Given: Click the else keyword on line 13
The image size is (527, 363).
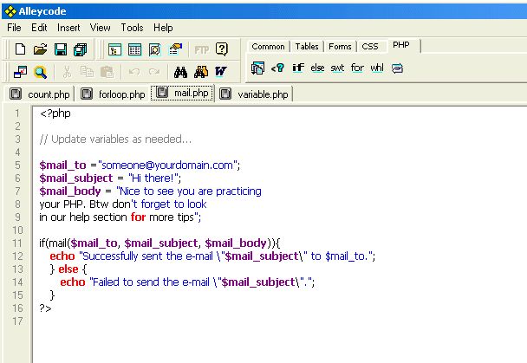Looking at the screenshot, I should click(68, 269).
